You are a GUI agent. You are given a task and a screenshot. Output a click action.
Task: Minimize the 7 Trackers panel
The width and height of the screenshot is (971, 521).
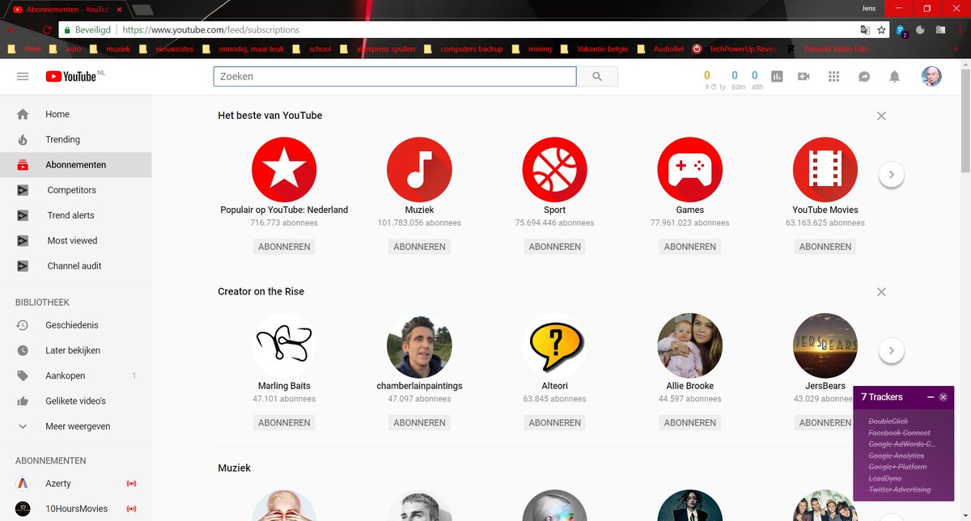pyautogui.click(x=931, y=397)
